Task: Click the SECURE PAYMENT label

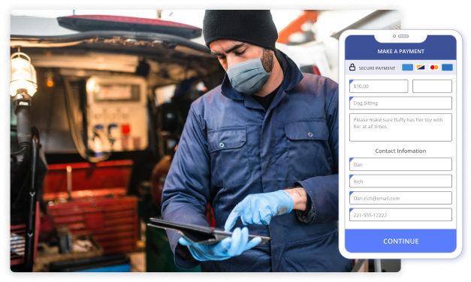Action: click(x=376, y=68)
